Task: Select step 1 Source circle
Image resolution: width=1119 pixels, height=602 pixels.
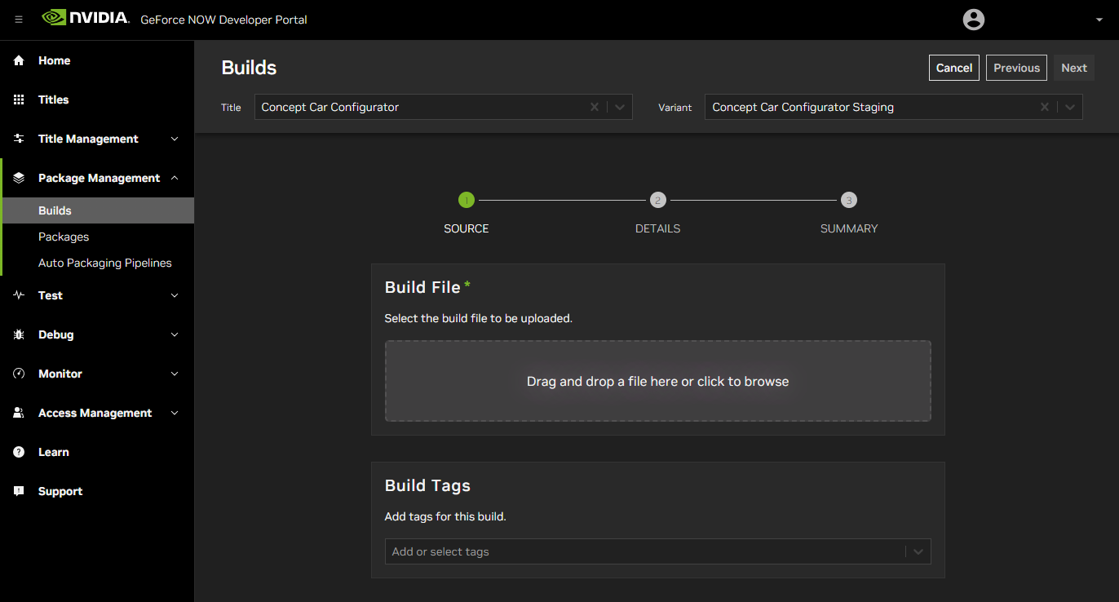Action: point(467,200)
